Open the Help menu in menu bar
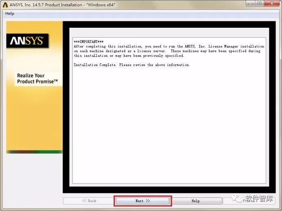Image resolution: width=282 pixels, height=211 pixels. click(9, 13)
